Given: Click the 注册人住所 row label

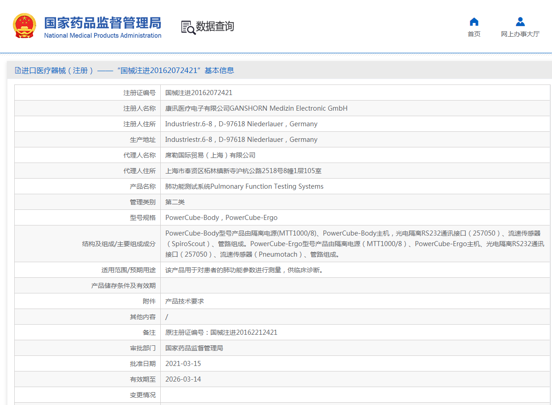Looking at the screenshot, I should pos(140,124).
